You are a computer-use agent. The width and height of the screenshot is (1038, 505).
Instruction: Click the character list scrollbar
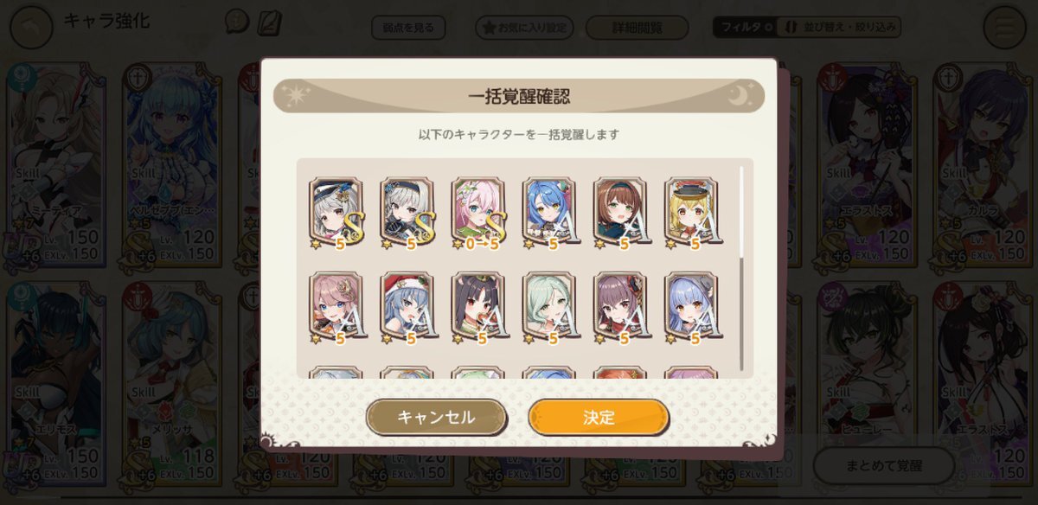pos(741,269)
